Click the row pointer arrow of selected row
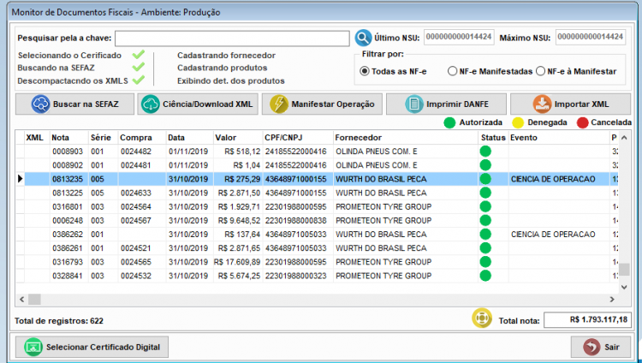Screen dimensions: 642x363 click(20, 179)
